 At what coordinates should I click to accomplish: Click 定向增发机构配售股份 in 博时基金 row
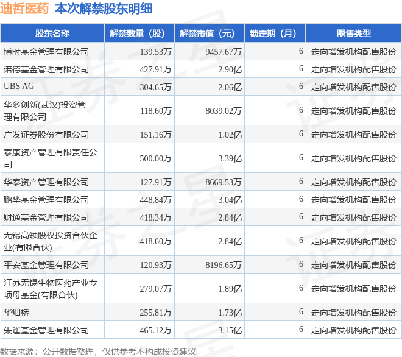(353, 52)
